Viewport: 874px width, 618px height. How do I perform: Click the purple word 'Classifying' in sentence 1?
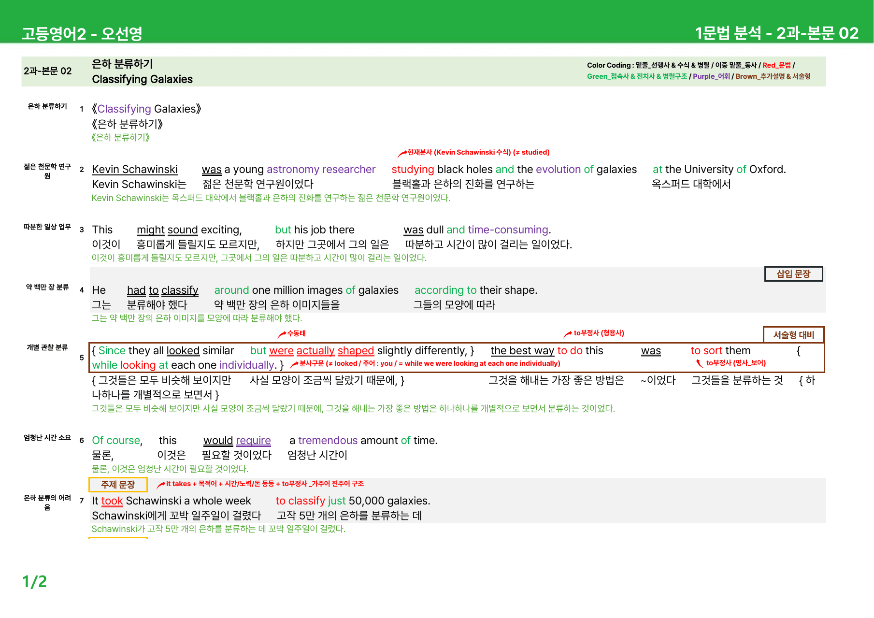pos(124,109)
